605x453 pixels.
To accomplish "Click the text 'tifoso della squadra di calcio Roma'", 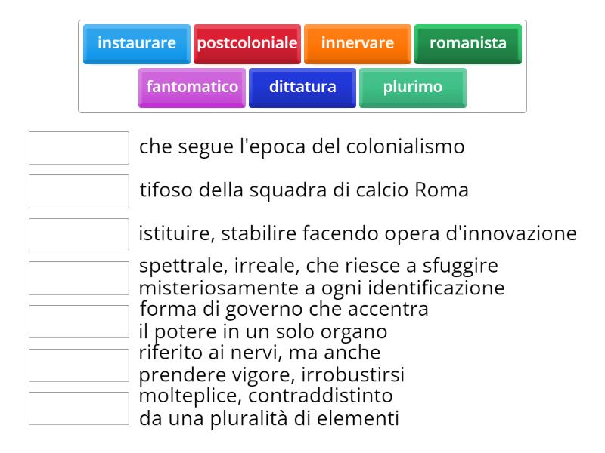I will point(304,190).
